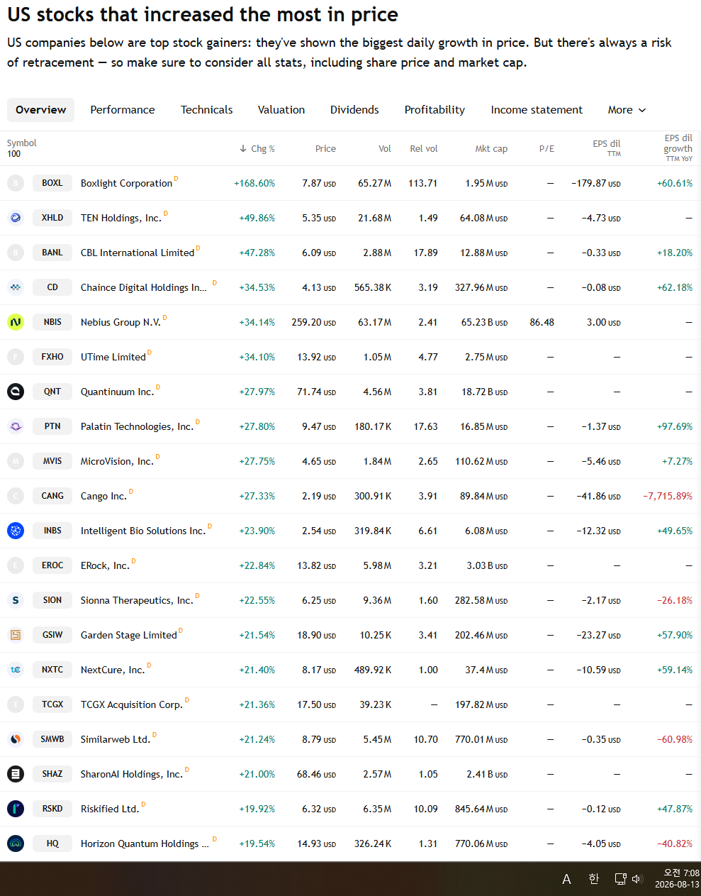Open the Palatin Technologies, Inc. link
701x896 pixels.
coord(137,426)
